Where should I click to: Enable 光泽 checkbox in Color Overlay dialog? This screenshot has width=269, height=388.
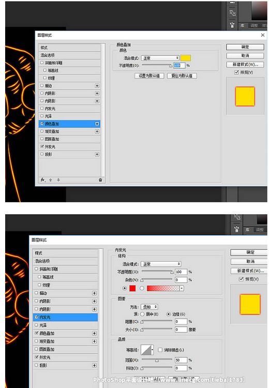coord(42,116)
